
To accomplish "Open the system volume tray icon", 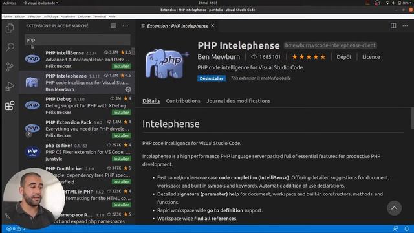I will [x=393, y=3].
